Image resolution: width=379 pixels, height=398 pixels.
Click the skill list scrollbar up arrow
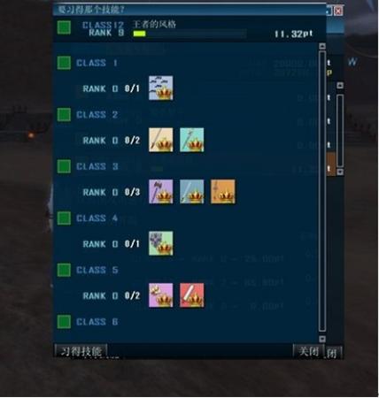[x=322, y=46]
